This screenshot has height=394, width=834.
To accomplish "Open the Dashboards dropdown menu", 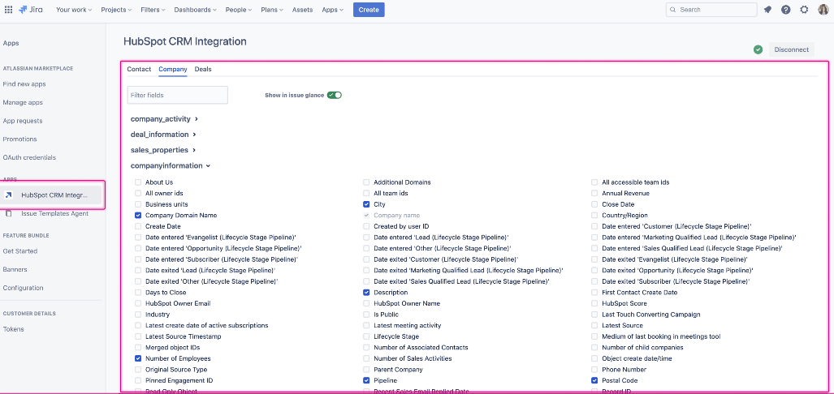I will pyautogui.click(x=195, y=10).
